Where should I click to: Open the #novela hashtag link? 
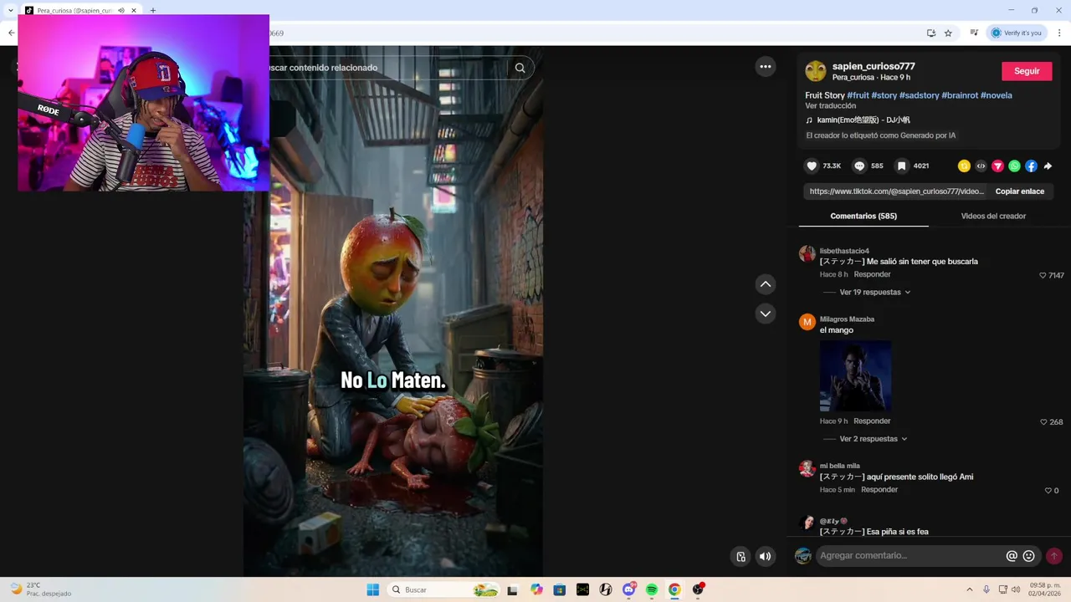(x=997, y=95)
